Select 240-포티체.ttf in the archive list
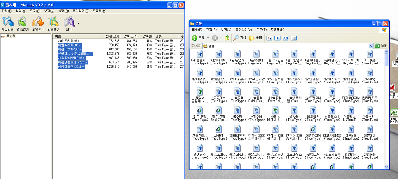The width and height of the screenshot is (398, 179). (x=68, y=41)
